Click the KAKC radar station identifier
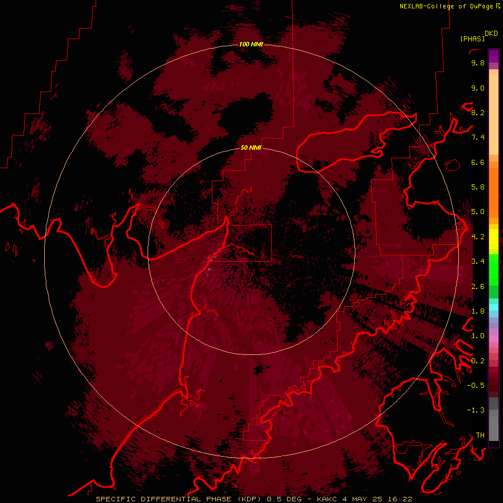Viewport: 503px width, 503px height. pos(327,499)
